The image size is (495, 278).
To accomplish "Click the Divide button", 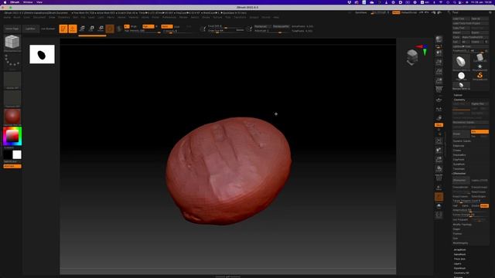I will 461,134.
